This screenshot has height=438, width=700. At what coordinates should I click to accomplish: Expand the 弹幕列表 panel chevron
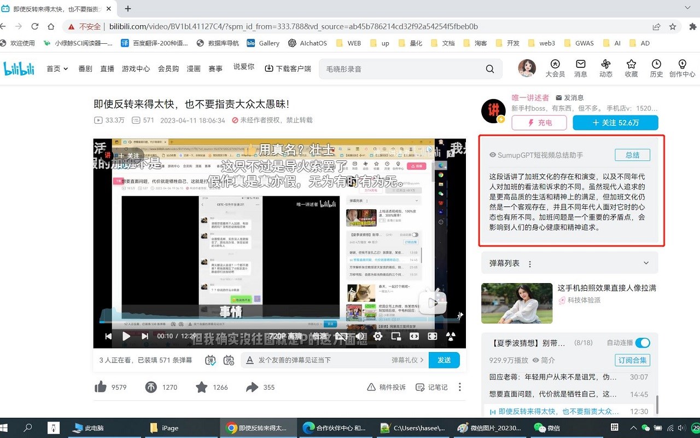646,263
